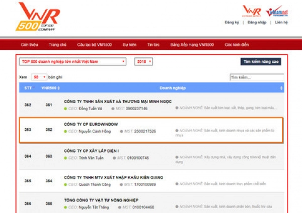
Task: Expand the 2018 year dropdown
Action: (143, 62)
